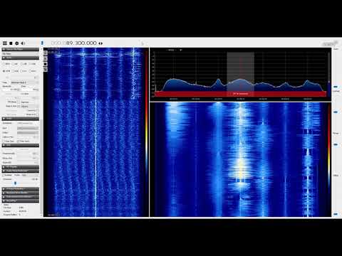Click the Stop playback square button
342x256 pixels.
click(x=11, y=43)
